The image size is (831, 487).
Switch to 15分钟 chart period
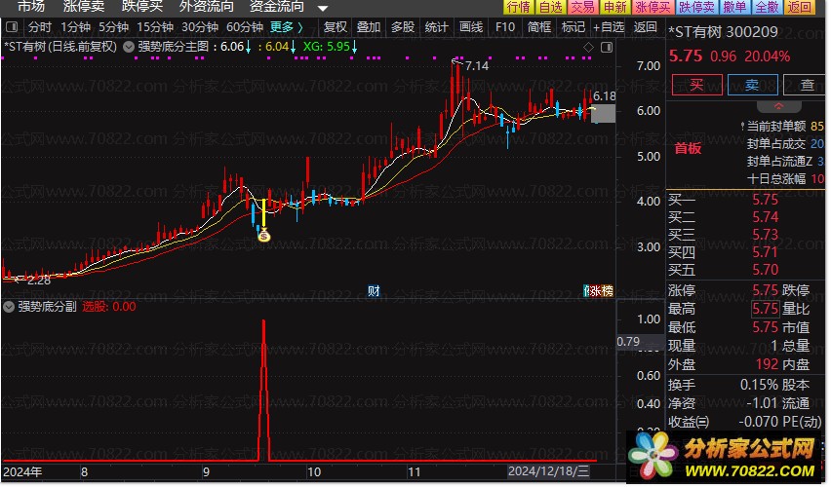coord(155,26)
